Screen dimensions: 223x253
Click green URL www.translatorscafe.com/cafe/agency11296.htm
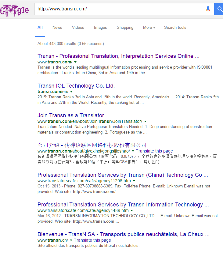[84, 181]
